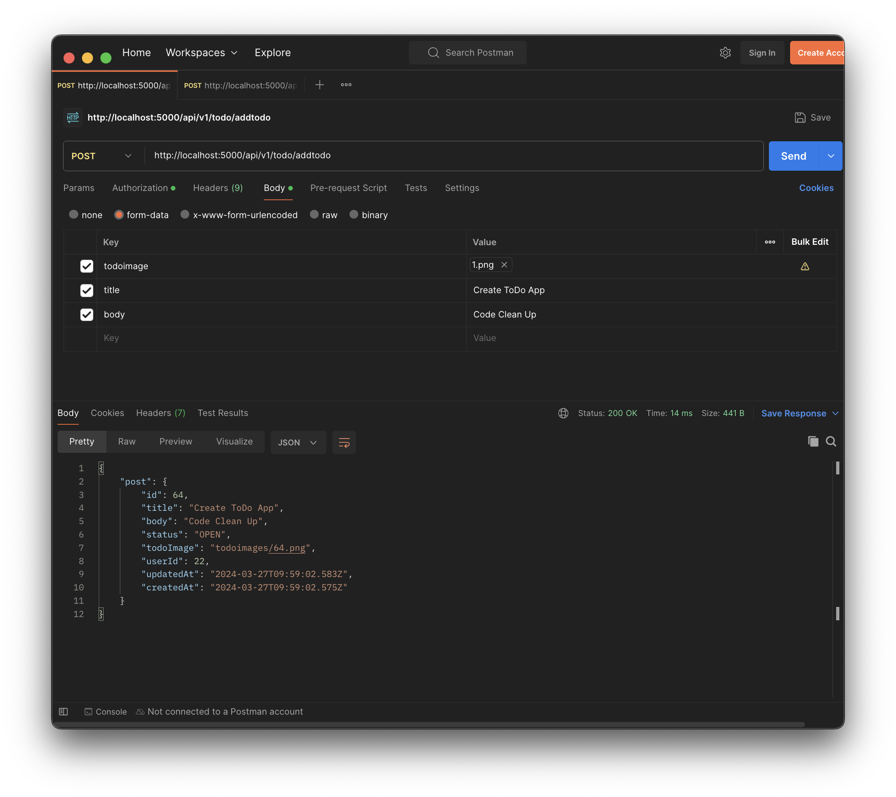Expand the JSON format dropdown

[x=298, y=442]
